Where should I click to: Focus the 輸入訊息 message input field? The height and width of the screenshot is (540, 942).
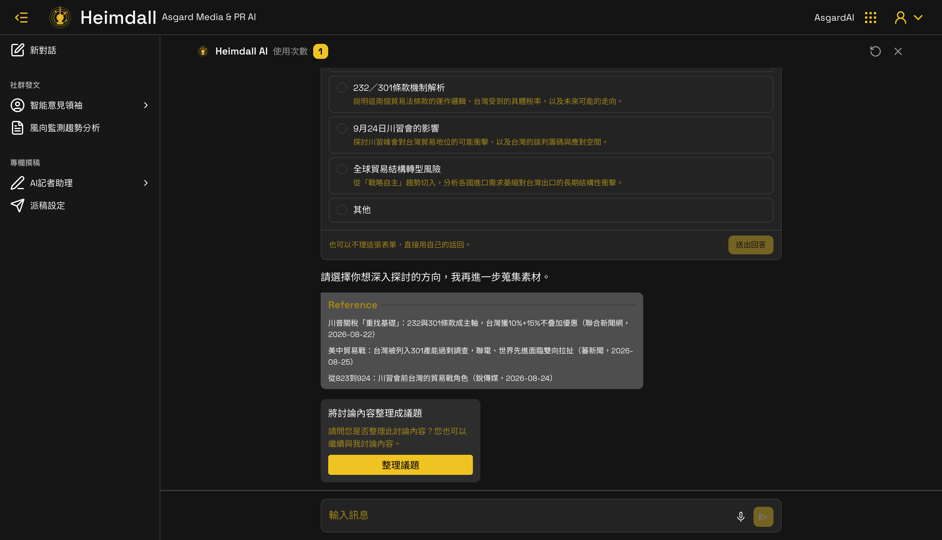pos(526,515)
